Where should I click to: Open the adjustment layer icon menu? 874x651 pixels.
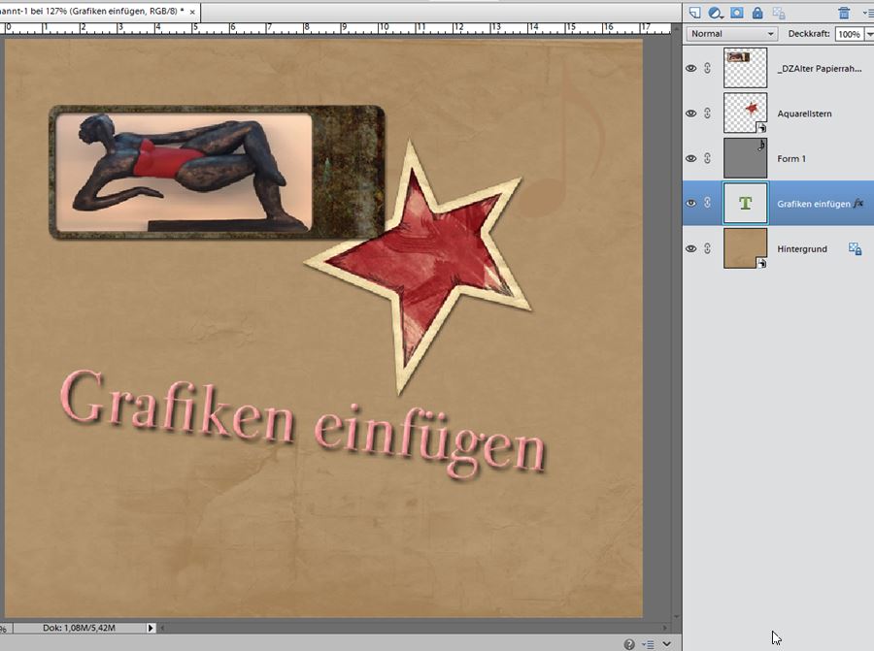[x=716, y=13]
